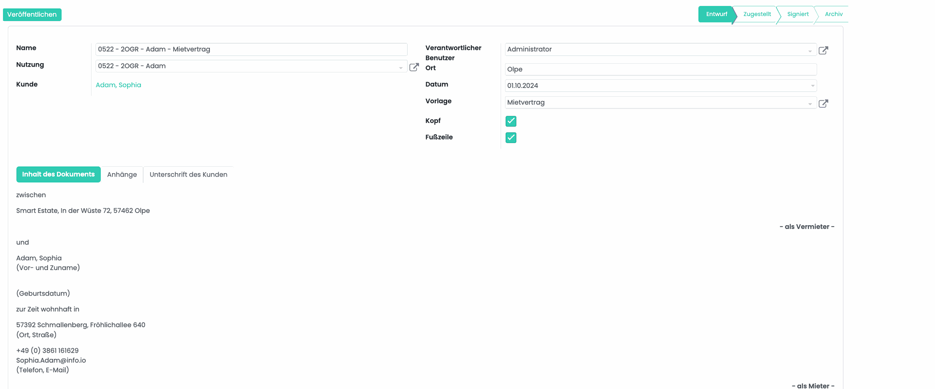
Task: Uncheck the Kopf checkbox
Action: click(x=511, y=121)
